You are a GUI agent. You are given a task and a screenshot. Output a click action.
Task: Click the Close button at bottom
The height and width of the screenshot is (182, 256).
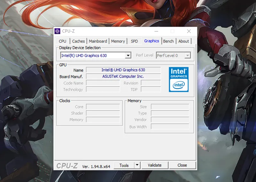click(x=182, y=165)
